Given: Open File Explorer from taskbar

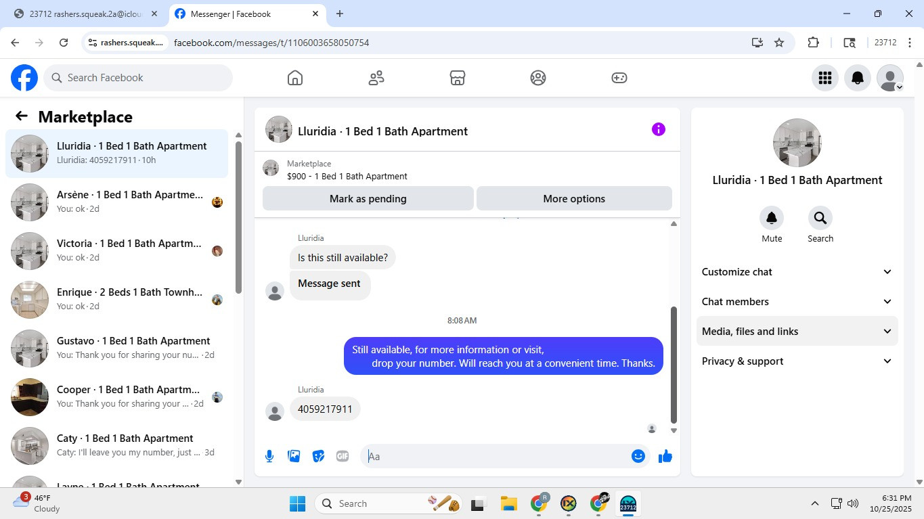Looking at the screenshot, I should [x=508, y=503].
